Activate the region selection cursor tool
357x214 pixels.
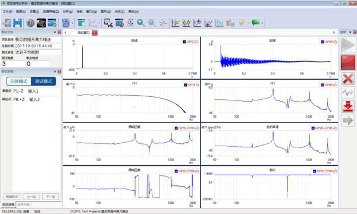pyautogui.click(x=108, y=23)
